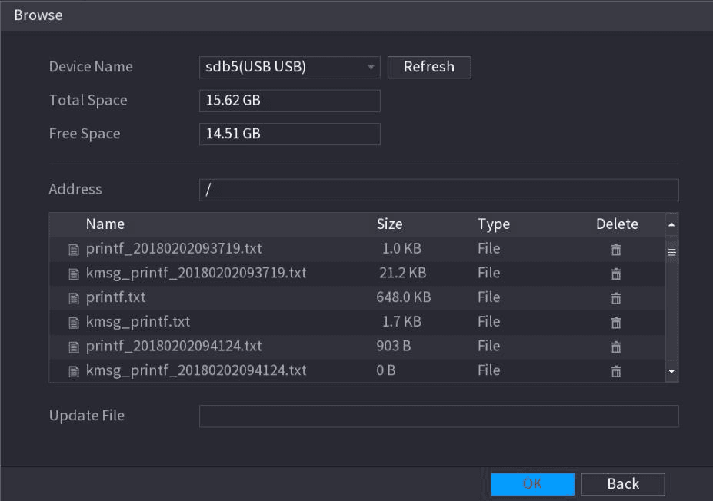Click the 648.0 KB size cell
Image resolution: width=713 pixels, height=501 pixels.
pyautogui.click(x=403, y=297)
